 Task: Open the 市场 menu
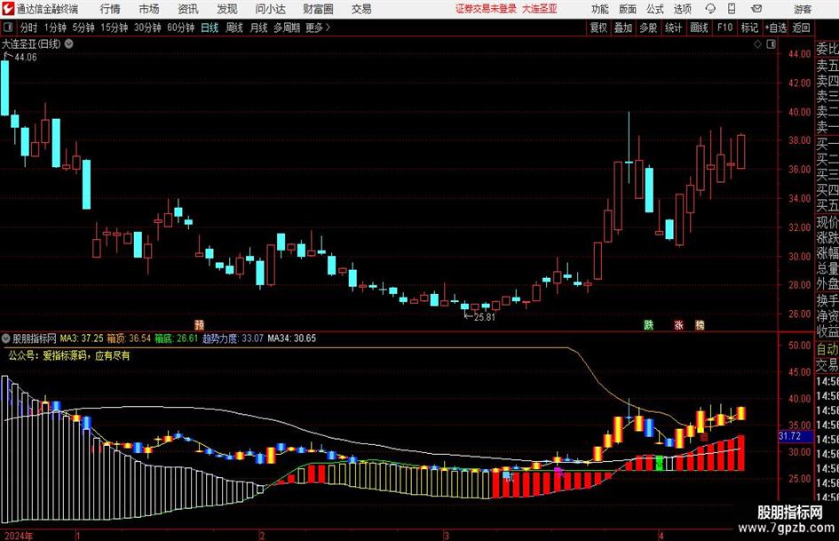click(149, 9)
